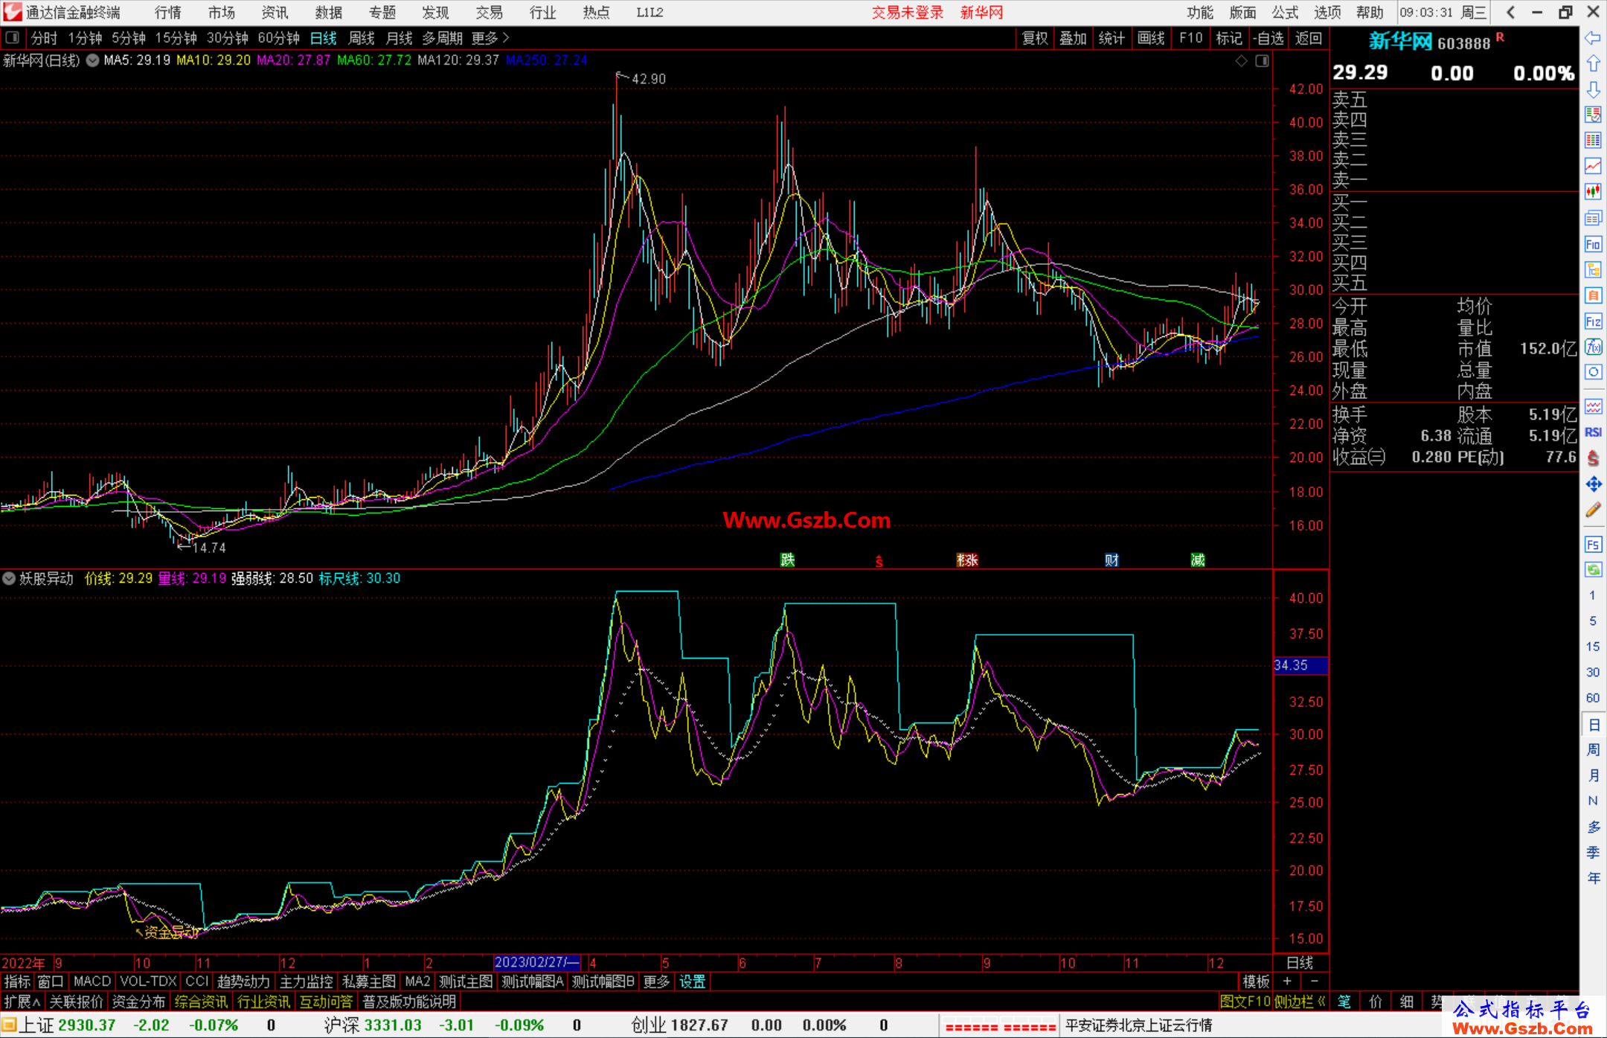Click the Fs sidebar icon
Screen dimensions: 1607x1038
[1593, 545]
